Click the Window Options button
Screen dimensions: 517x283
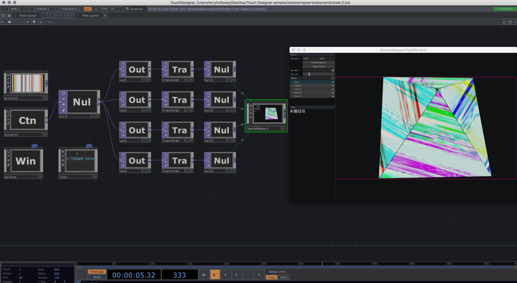(x=318, y=62)
